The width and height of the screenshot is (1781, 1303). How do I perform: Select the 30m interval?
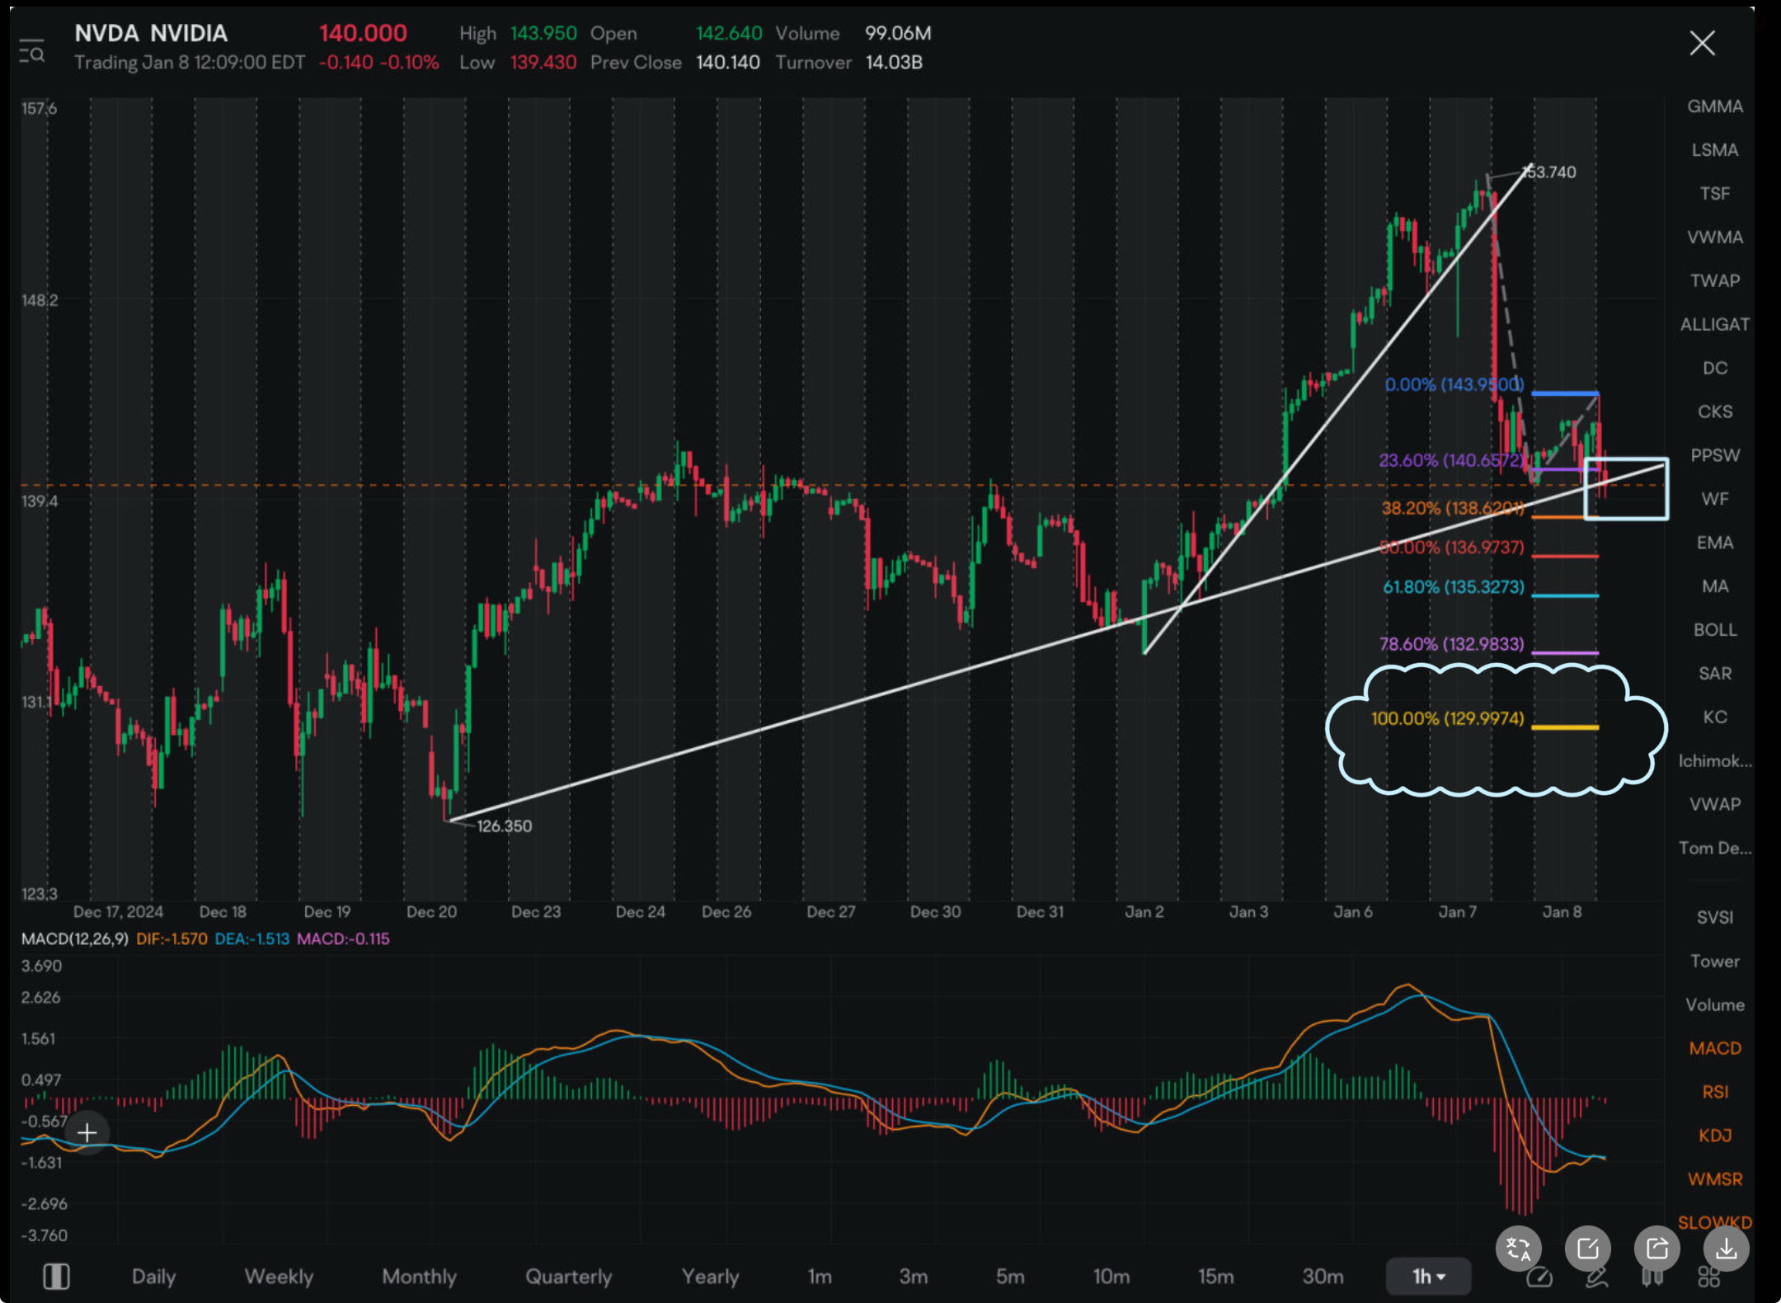[1323, 1277]
